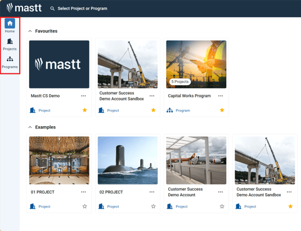The width and height of the screenshot is (301, 231).
Task: Click Program label under Capital Works Program
Action: [183, 110]
